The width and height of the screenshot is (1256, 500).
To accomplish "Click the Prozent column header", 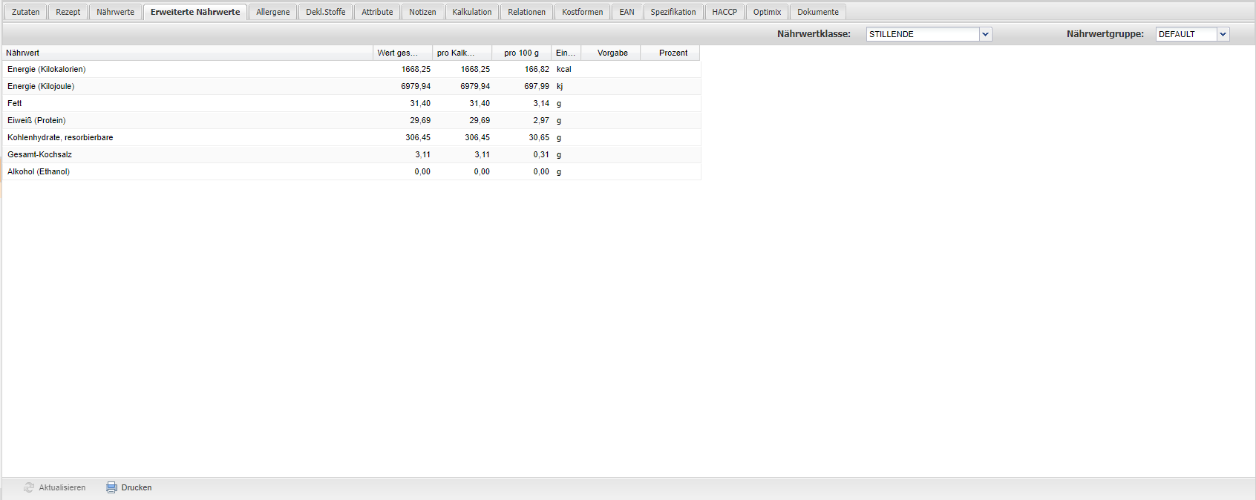I will click(673, 53).
